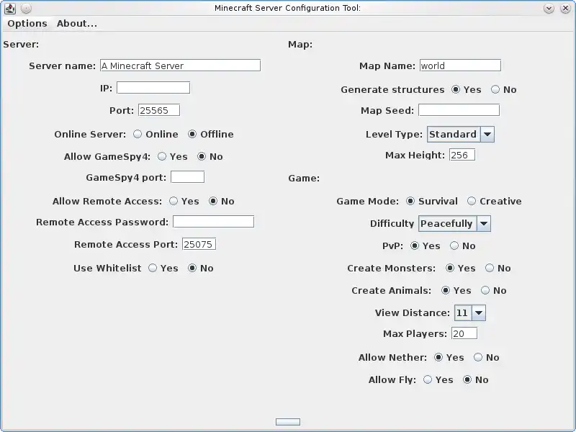Click the Server name text field

(181, 66)
